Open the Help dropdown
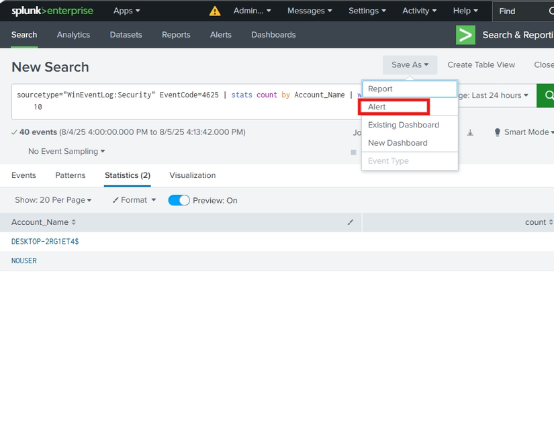Viewport: 554px width, 425px height. point(465,11)
